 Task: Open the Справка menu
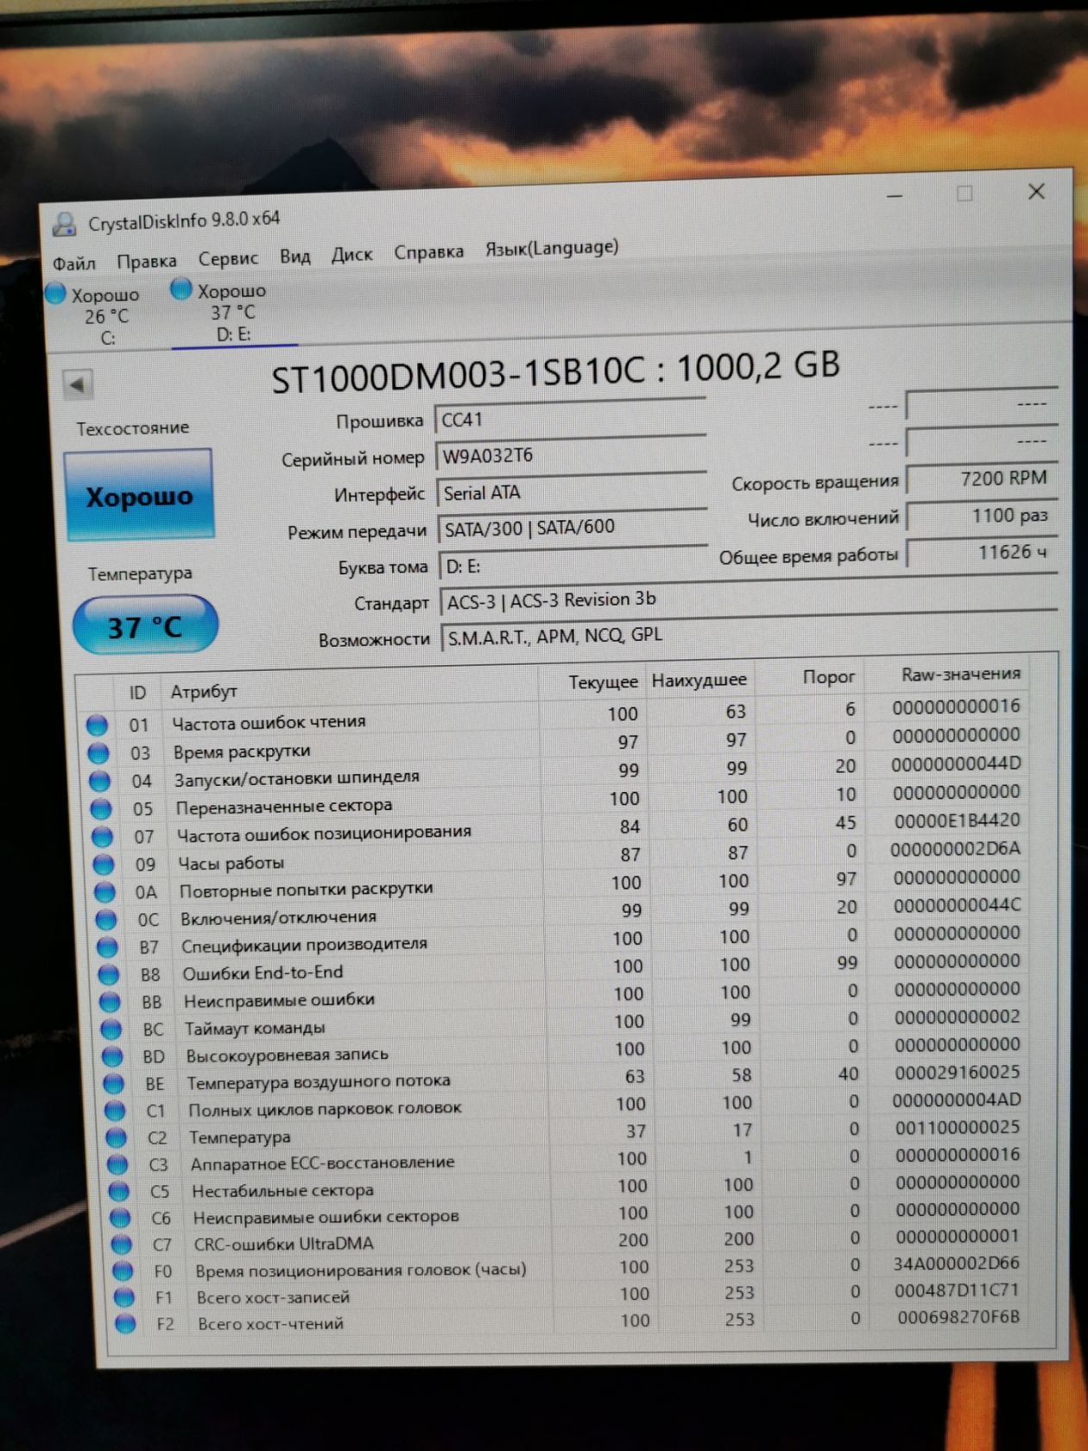429,251
